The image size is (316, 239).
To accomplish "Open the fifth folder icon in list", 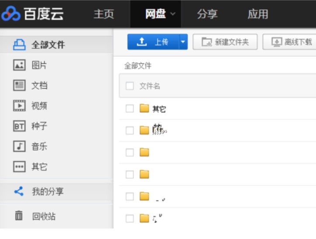I will click(x=144, y=196).
